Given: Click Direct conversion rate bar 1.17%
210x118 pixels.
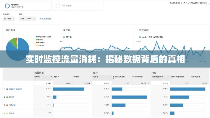Looking at the screenshot, I should pos(180,97).
